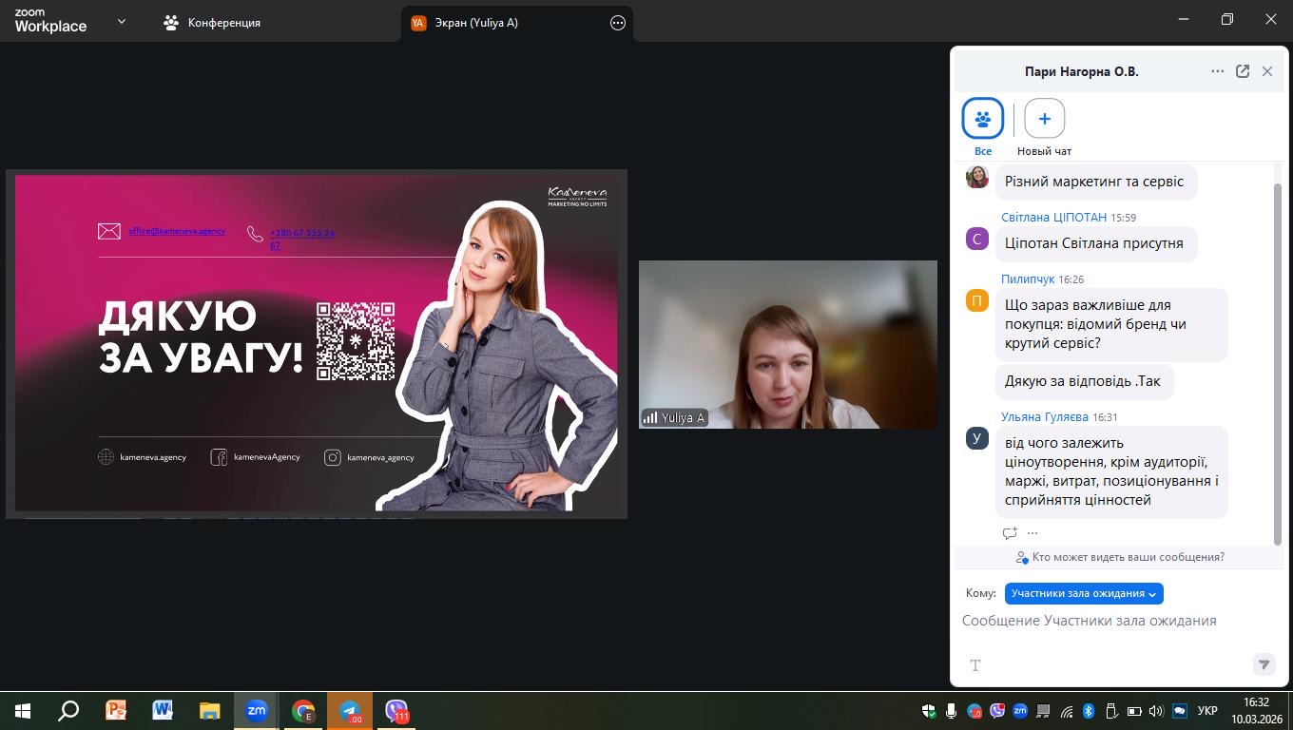Select the Экран (Yuliya A) tab

coord(475,23)
